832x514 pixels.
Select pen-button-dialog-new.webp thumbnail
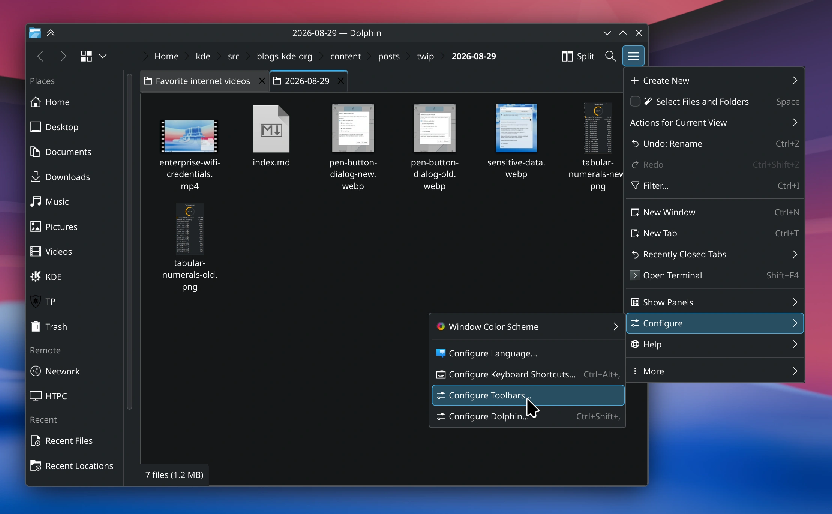tap(353, 128)
